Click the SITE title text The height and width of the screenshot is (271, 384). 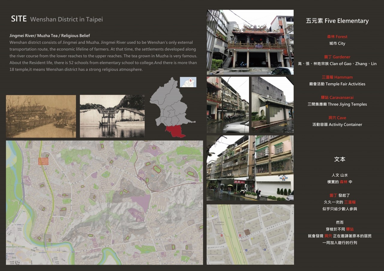click(19, 19)
